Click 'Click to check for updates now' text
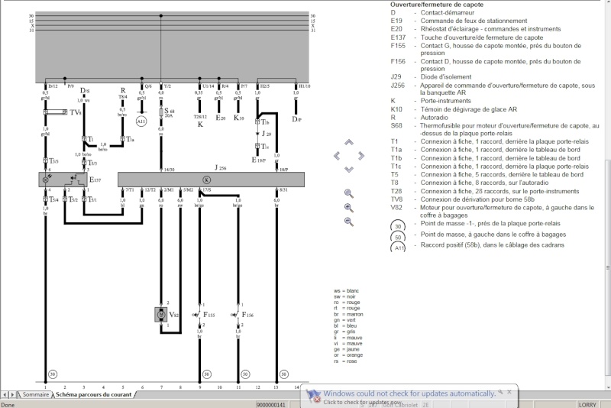Image resolution: width=611 pixels, height=408 pixels. [362, 402]
